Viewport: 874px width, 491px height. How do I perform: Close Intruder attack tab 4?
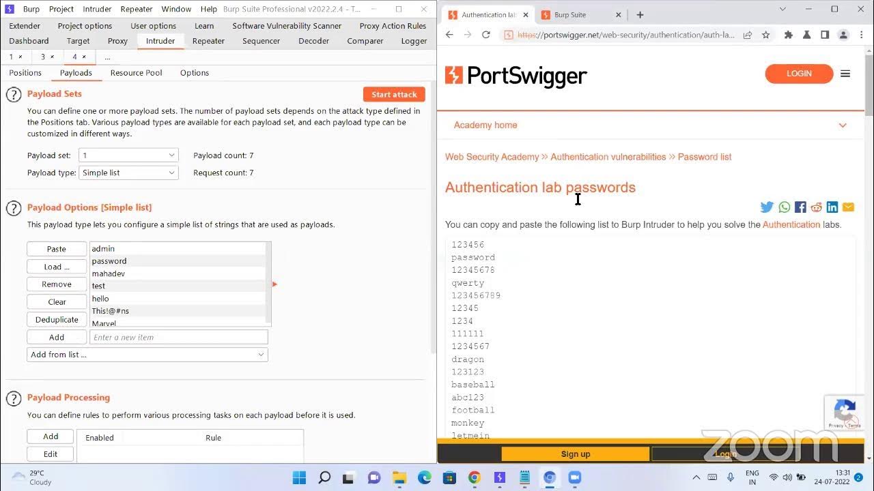[84, 57]
